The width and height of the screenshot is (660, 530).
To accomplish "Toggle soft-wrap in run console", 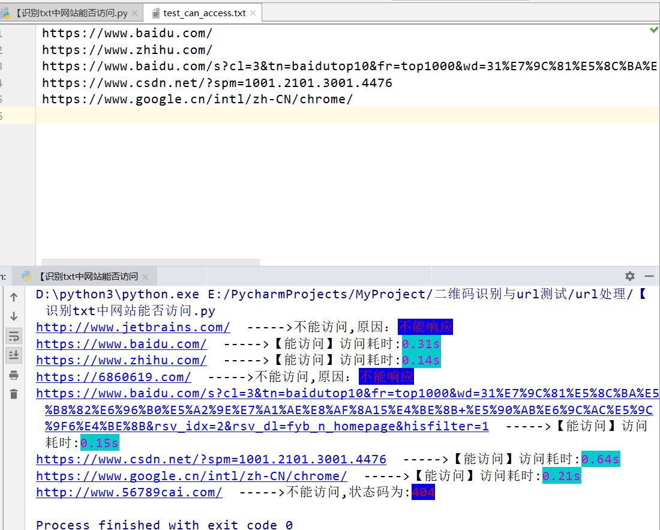I will (x=14, y=336).
